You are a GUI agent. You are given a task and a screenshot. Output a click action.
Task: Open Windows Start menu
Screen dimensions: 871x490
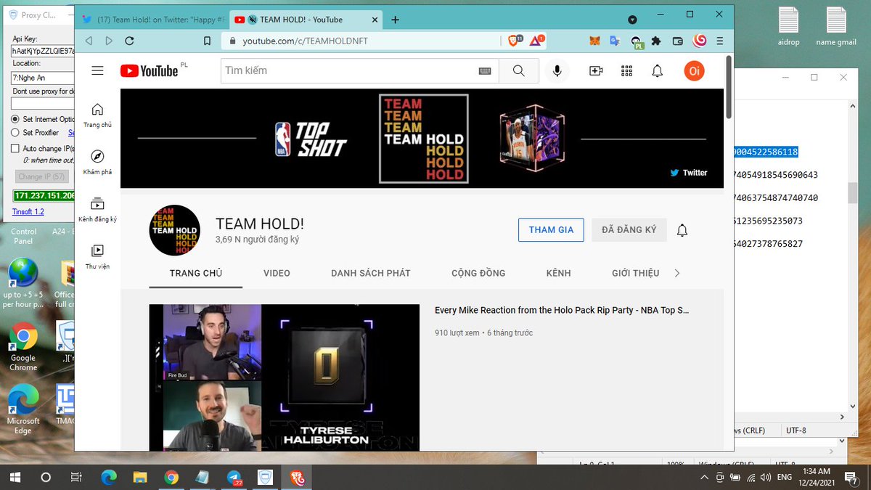15,477
